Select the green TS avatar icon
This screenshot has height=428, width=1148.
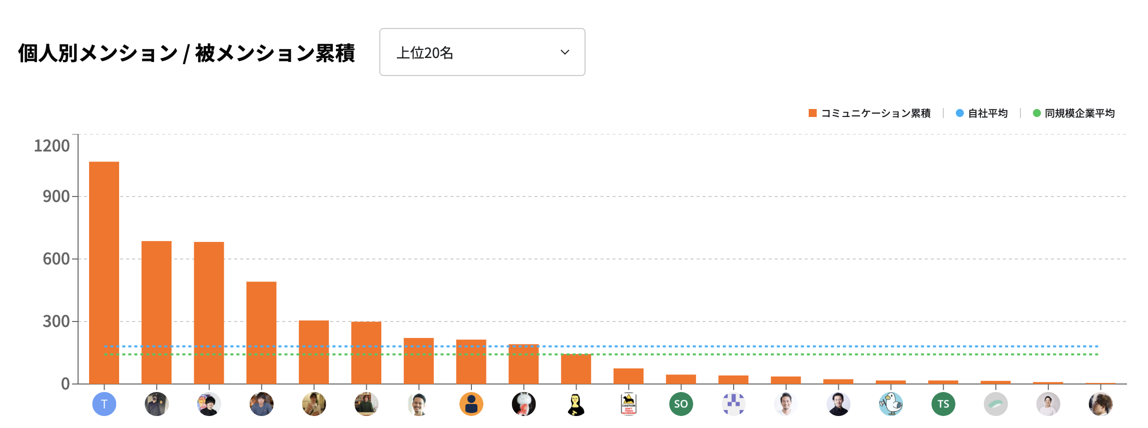pos(943,404)
